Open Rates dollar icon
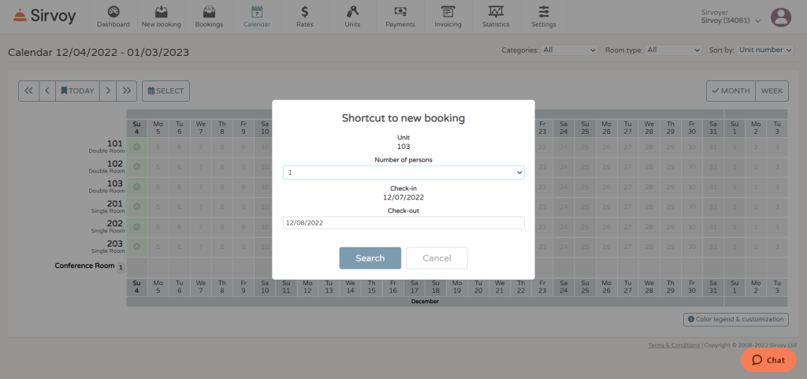The height and width of the screenshot is (379, 807). coord(305,12)
